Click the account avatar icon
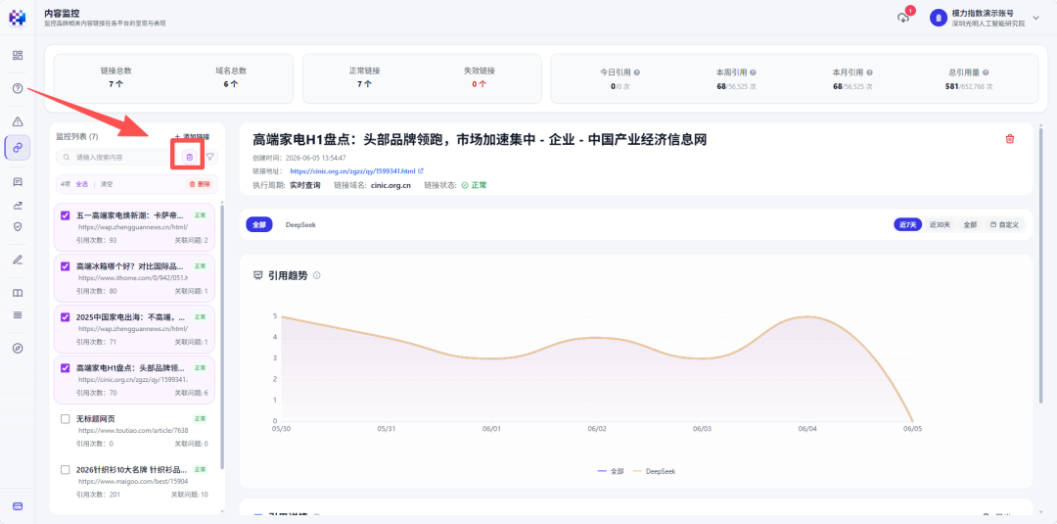This screenshot has width=1057, height=524. (x=939, y=18)
